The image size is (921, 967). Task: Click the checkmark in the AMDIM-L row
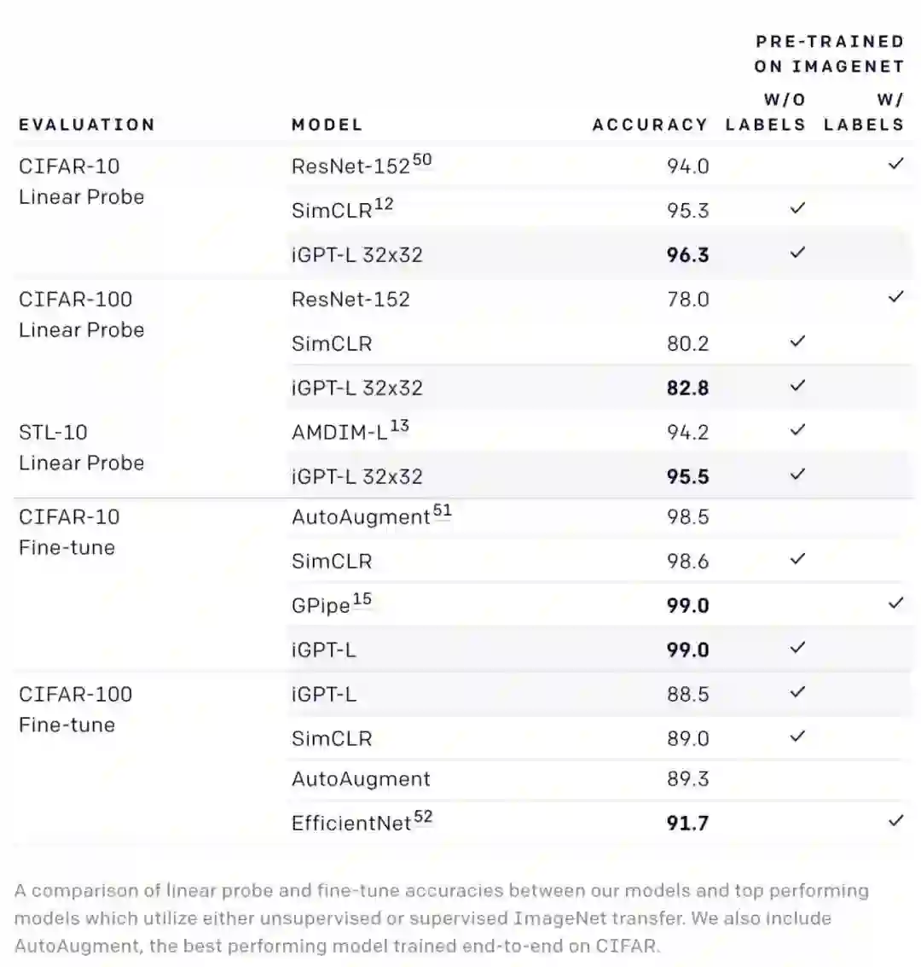click(x=797, y=430)
